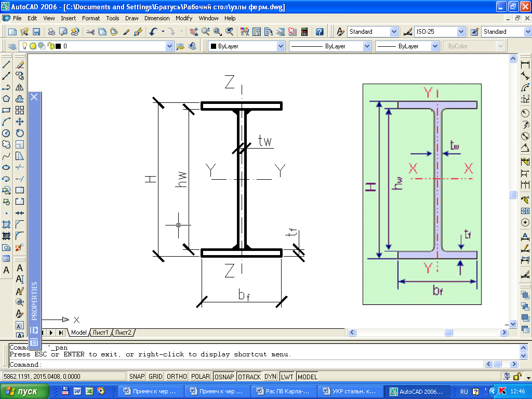Select the Multiline Text tool

(6, 270)
